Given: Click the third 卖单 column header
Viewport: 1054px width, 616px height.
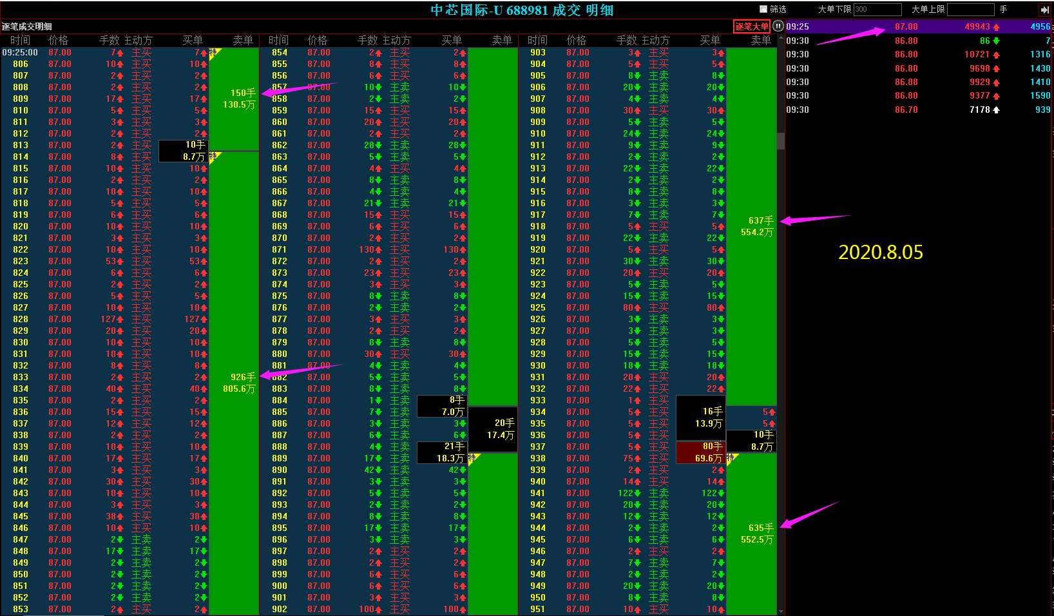Looking at the screenshot, I should click(761, 40).
